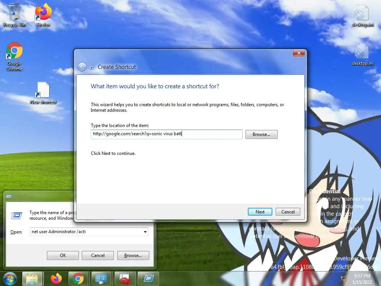Open Chrome from the taskbar
This screenshot has height=286, width=381.
tap(78, 279)
